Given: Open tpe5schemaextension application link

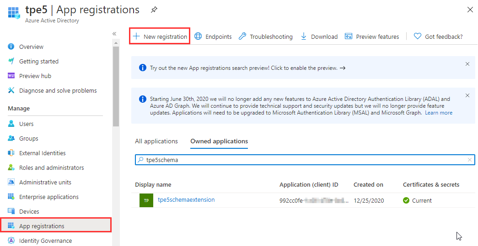Looking at the screenshot, I should [186, 200].
